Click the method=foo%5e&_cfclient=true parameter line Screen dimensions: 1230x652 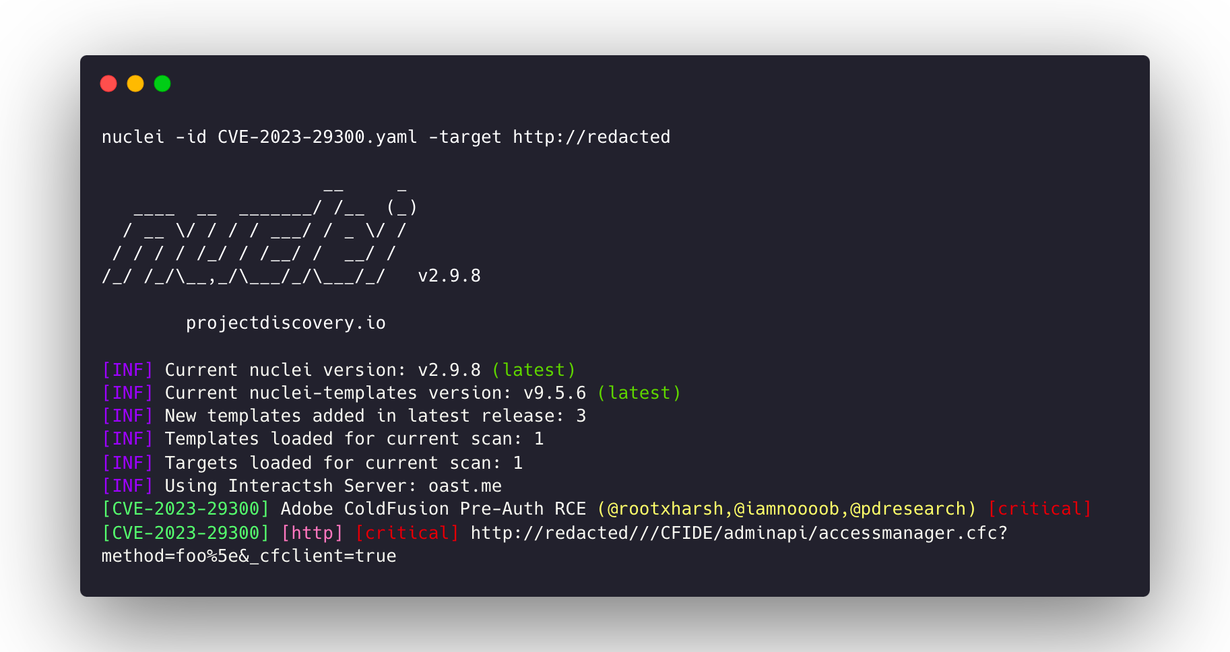(x=249, y=556)
